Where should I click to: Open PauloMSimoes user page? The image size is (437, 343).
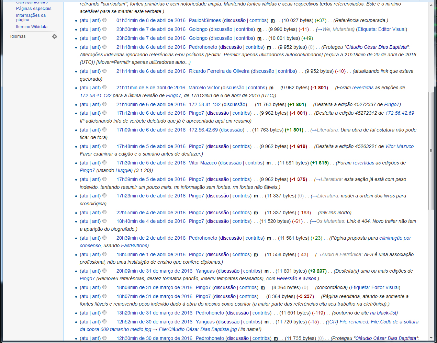point(205,21)
